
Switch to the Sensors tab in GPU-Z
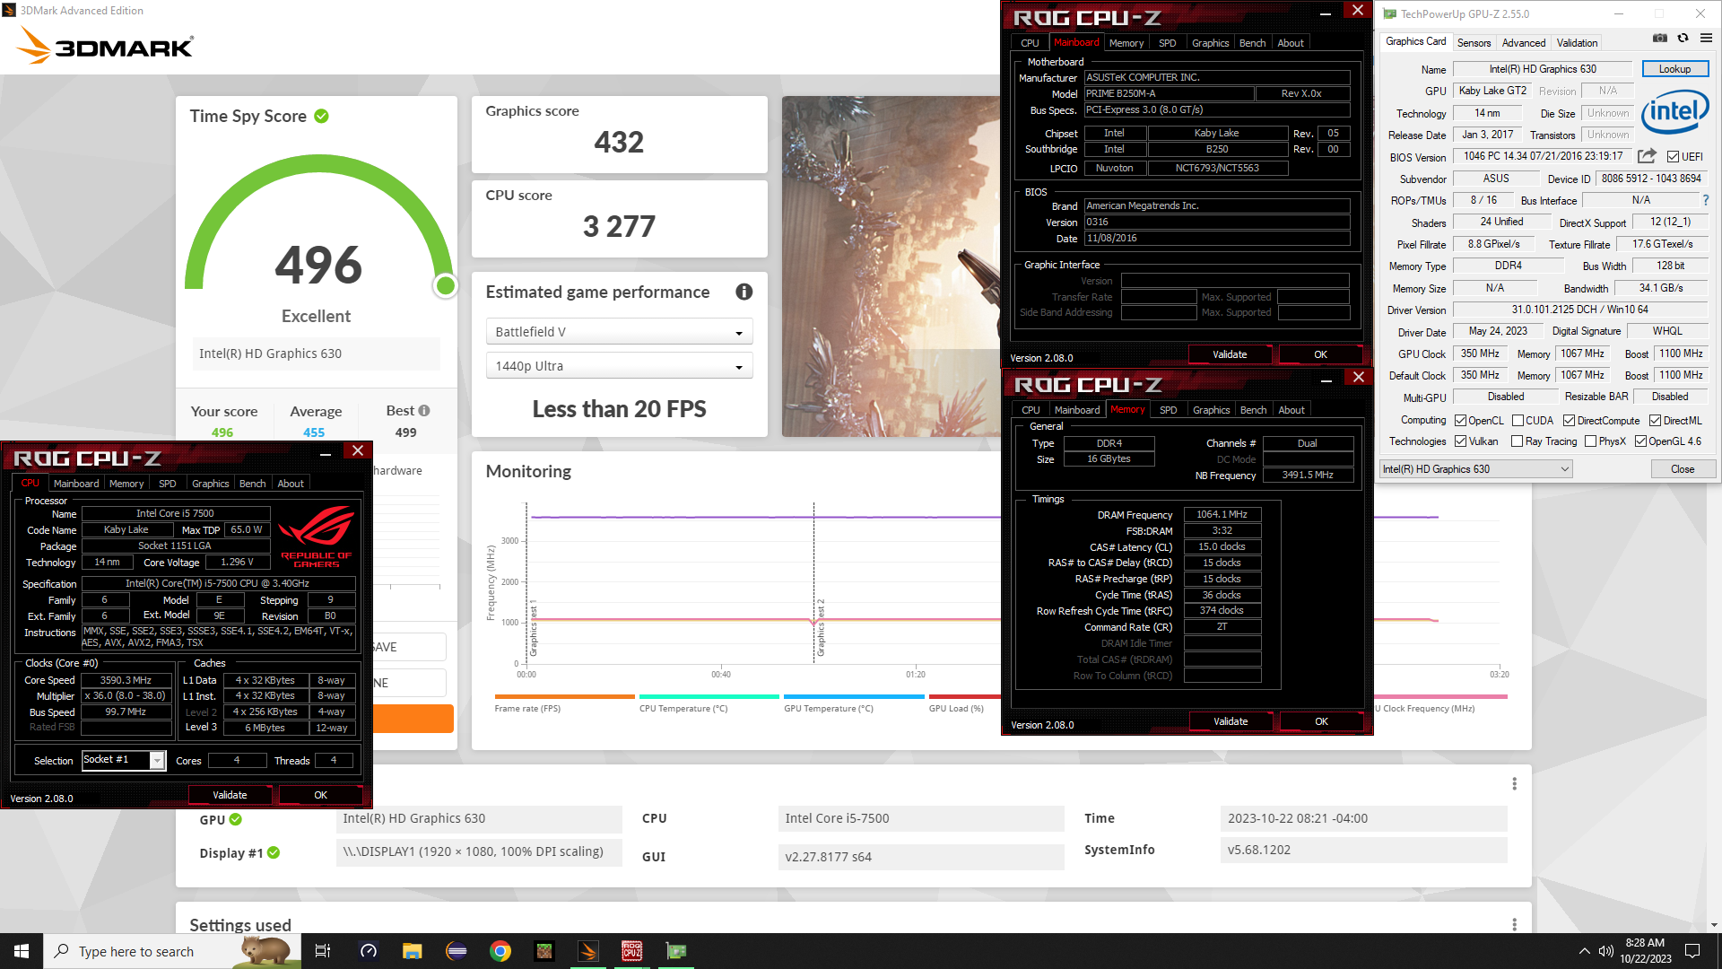[1474, 43]
